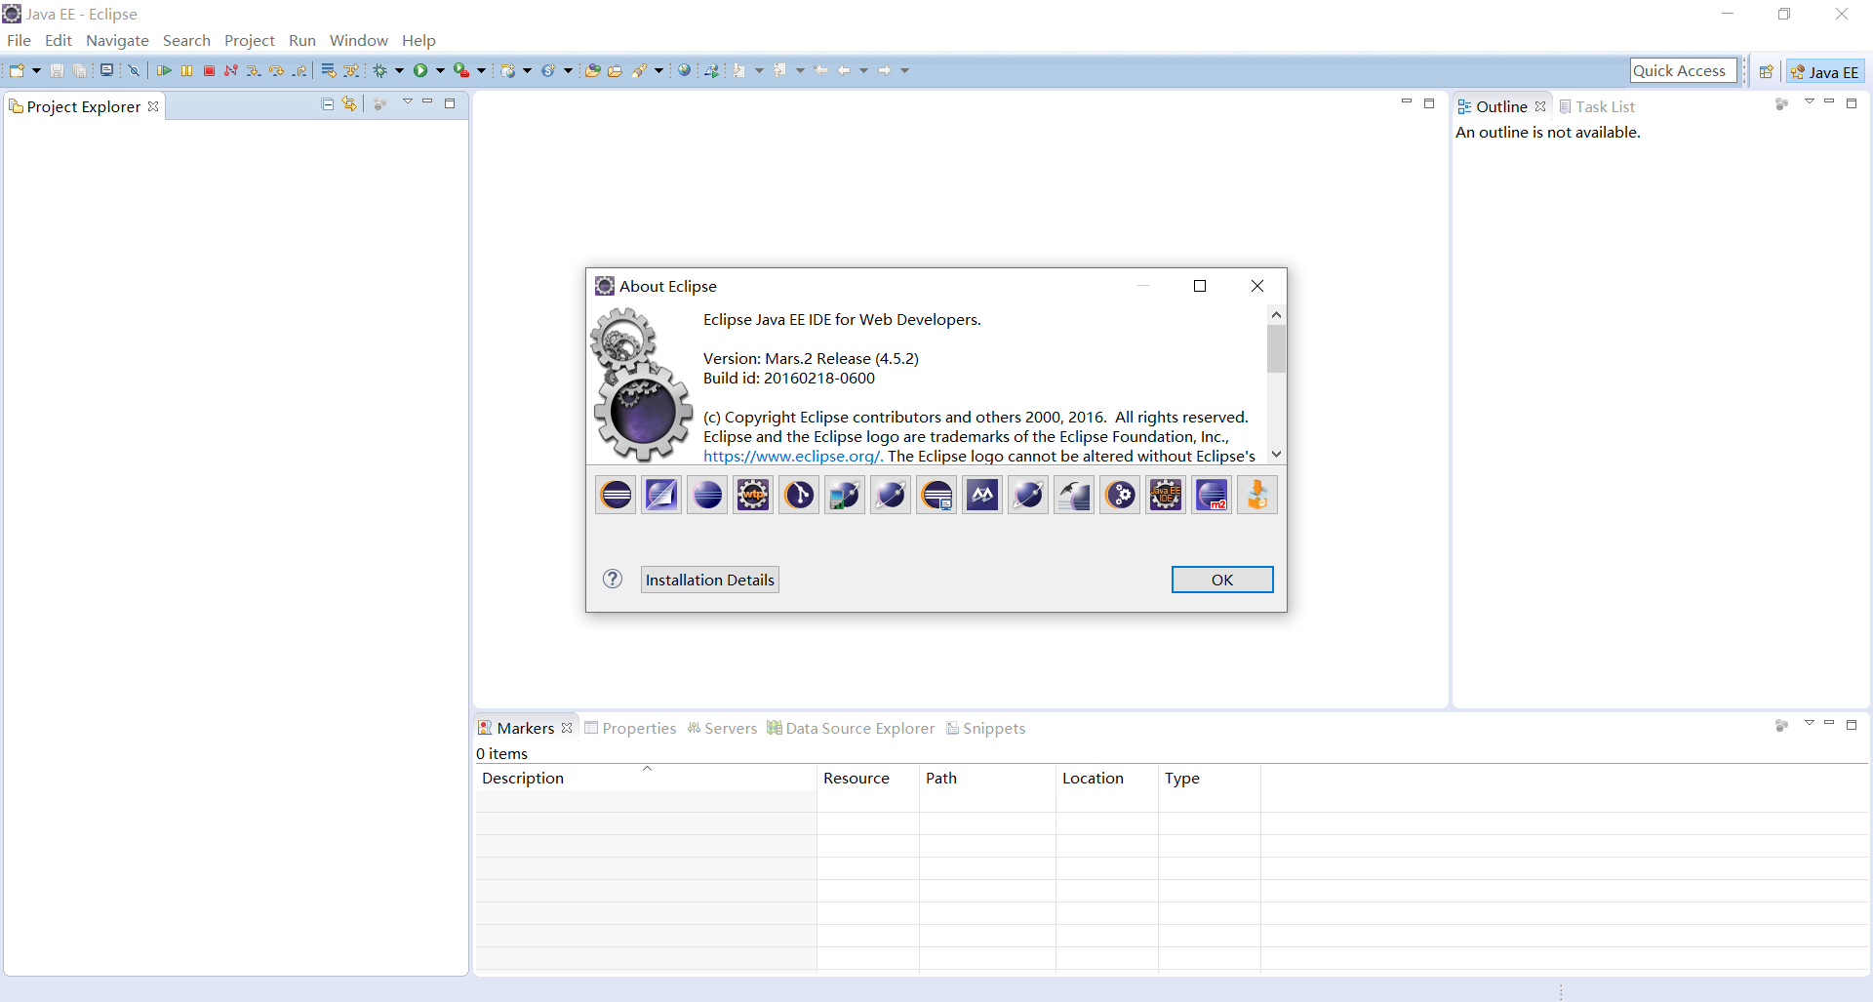Click inside the Quick Access field

click(1684, 70)
